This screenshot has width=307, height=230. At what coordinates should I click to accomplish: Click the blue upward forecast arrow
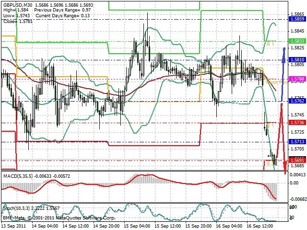[x=283, y=74]
